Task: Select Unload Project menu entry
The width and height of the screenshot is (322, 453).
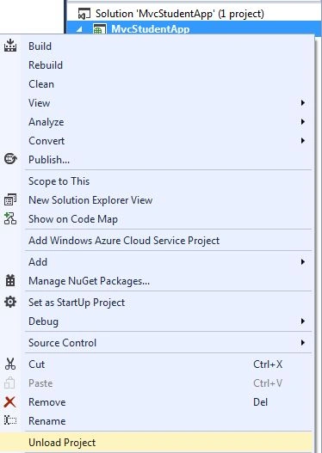Action: pos(156,443)
